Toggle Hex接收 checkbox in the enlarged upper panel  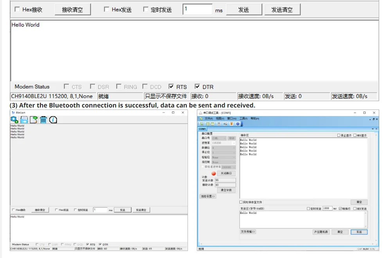coord(17,9)
